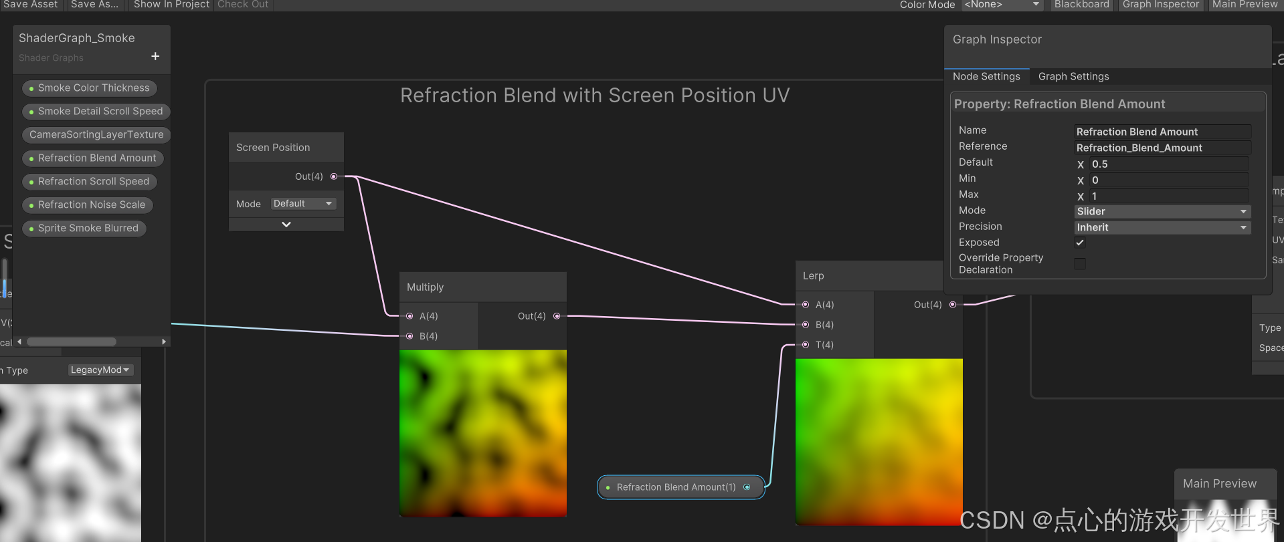The width and height of the screenshot is (1284, 542).
Task: Click the blackboard horizontal scrollbar
Action: (72, 342)
